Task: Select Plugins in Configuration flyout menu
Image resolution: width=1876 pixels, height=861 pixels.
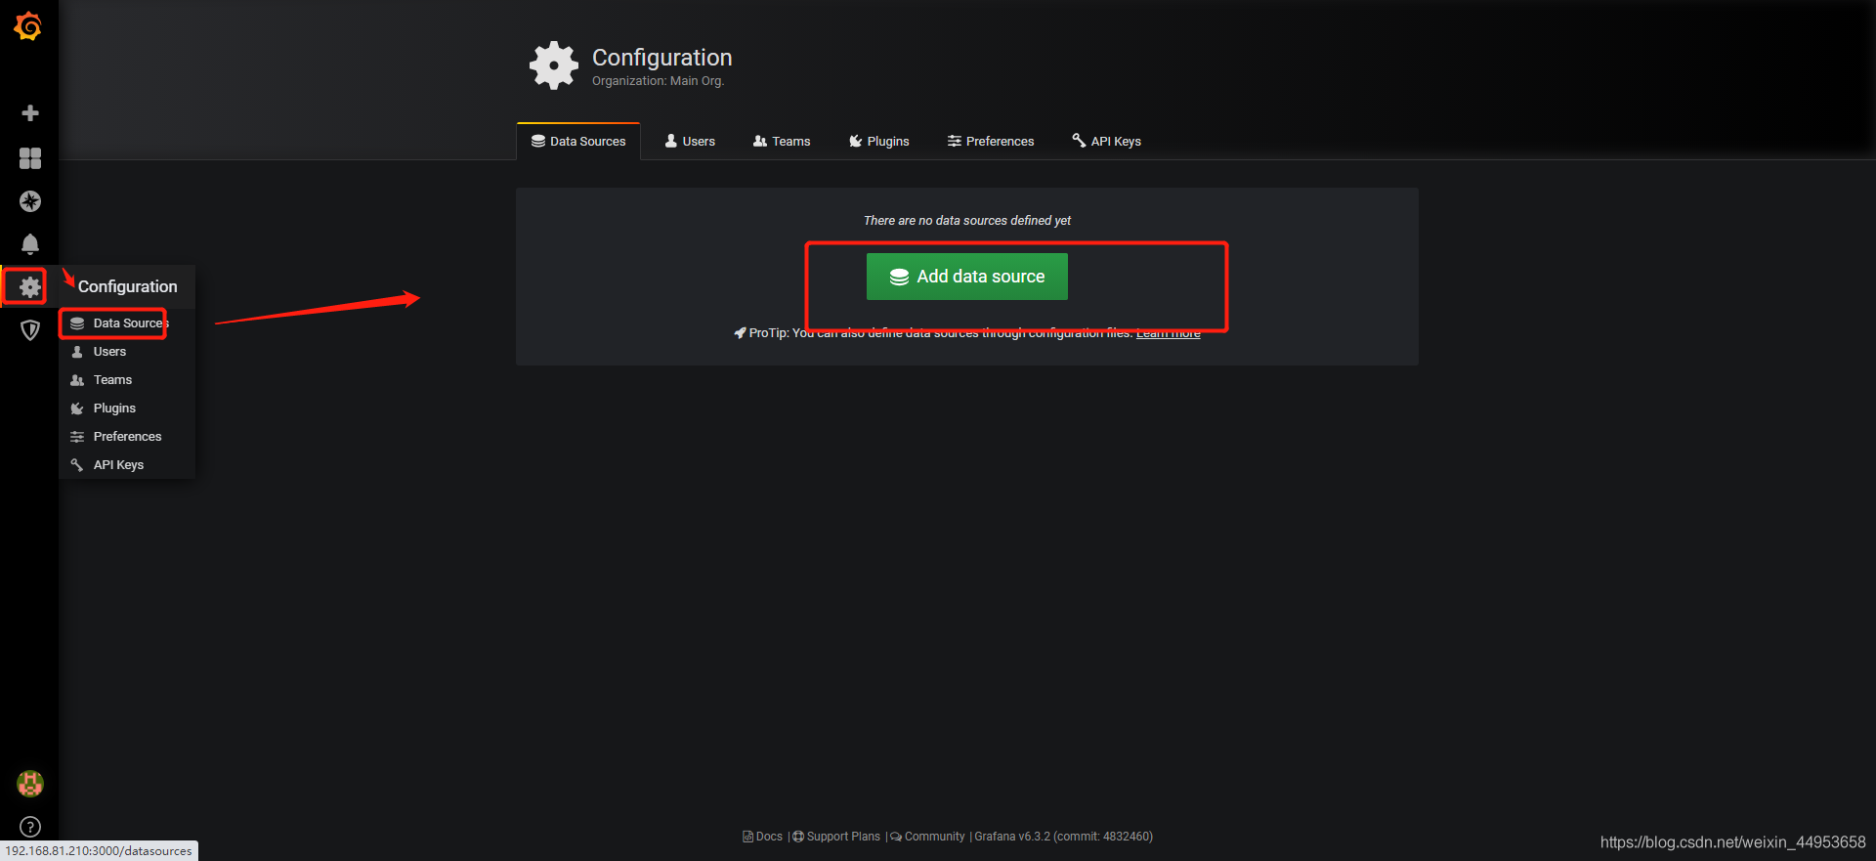Action: 127,409
